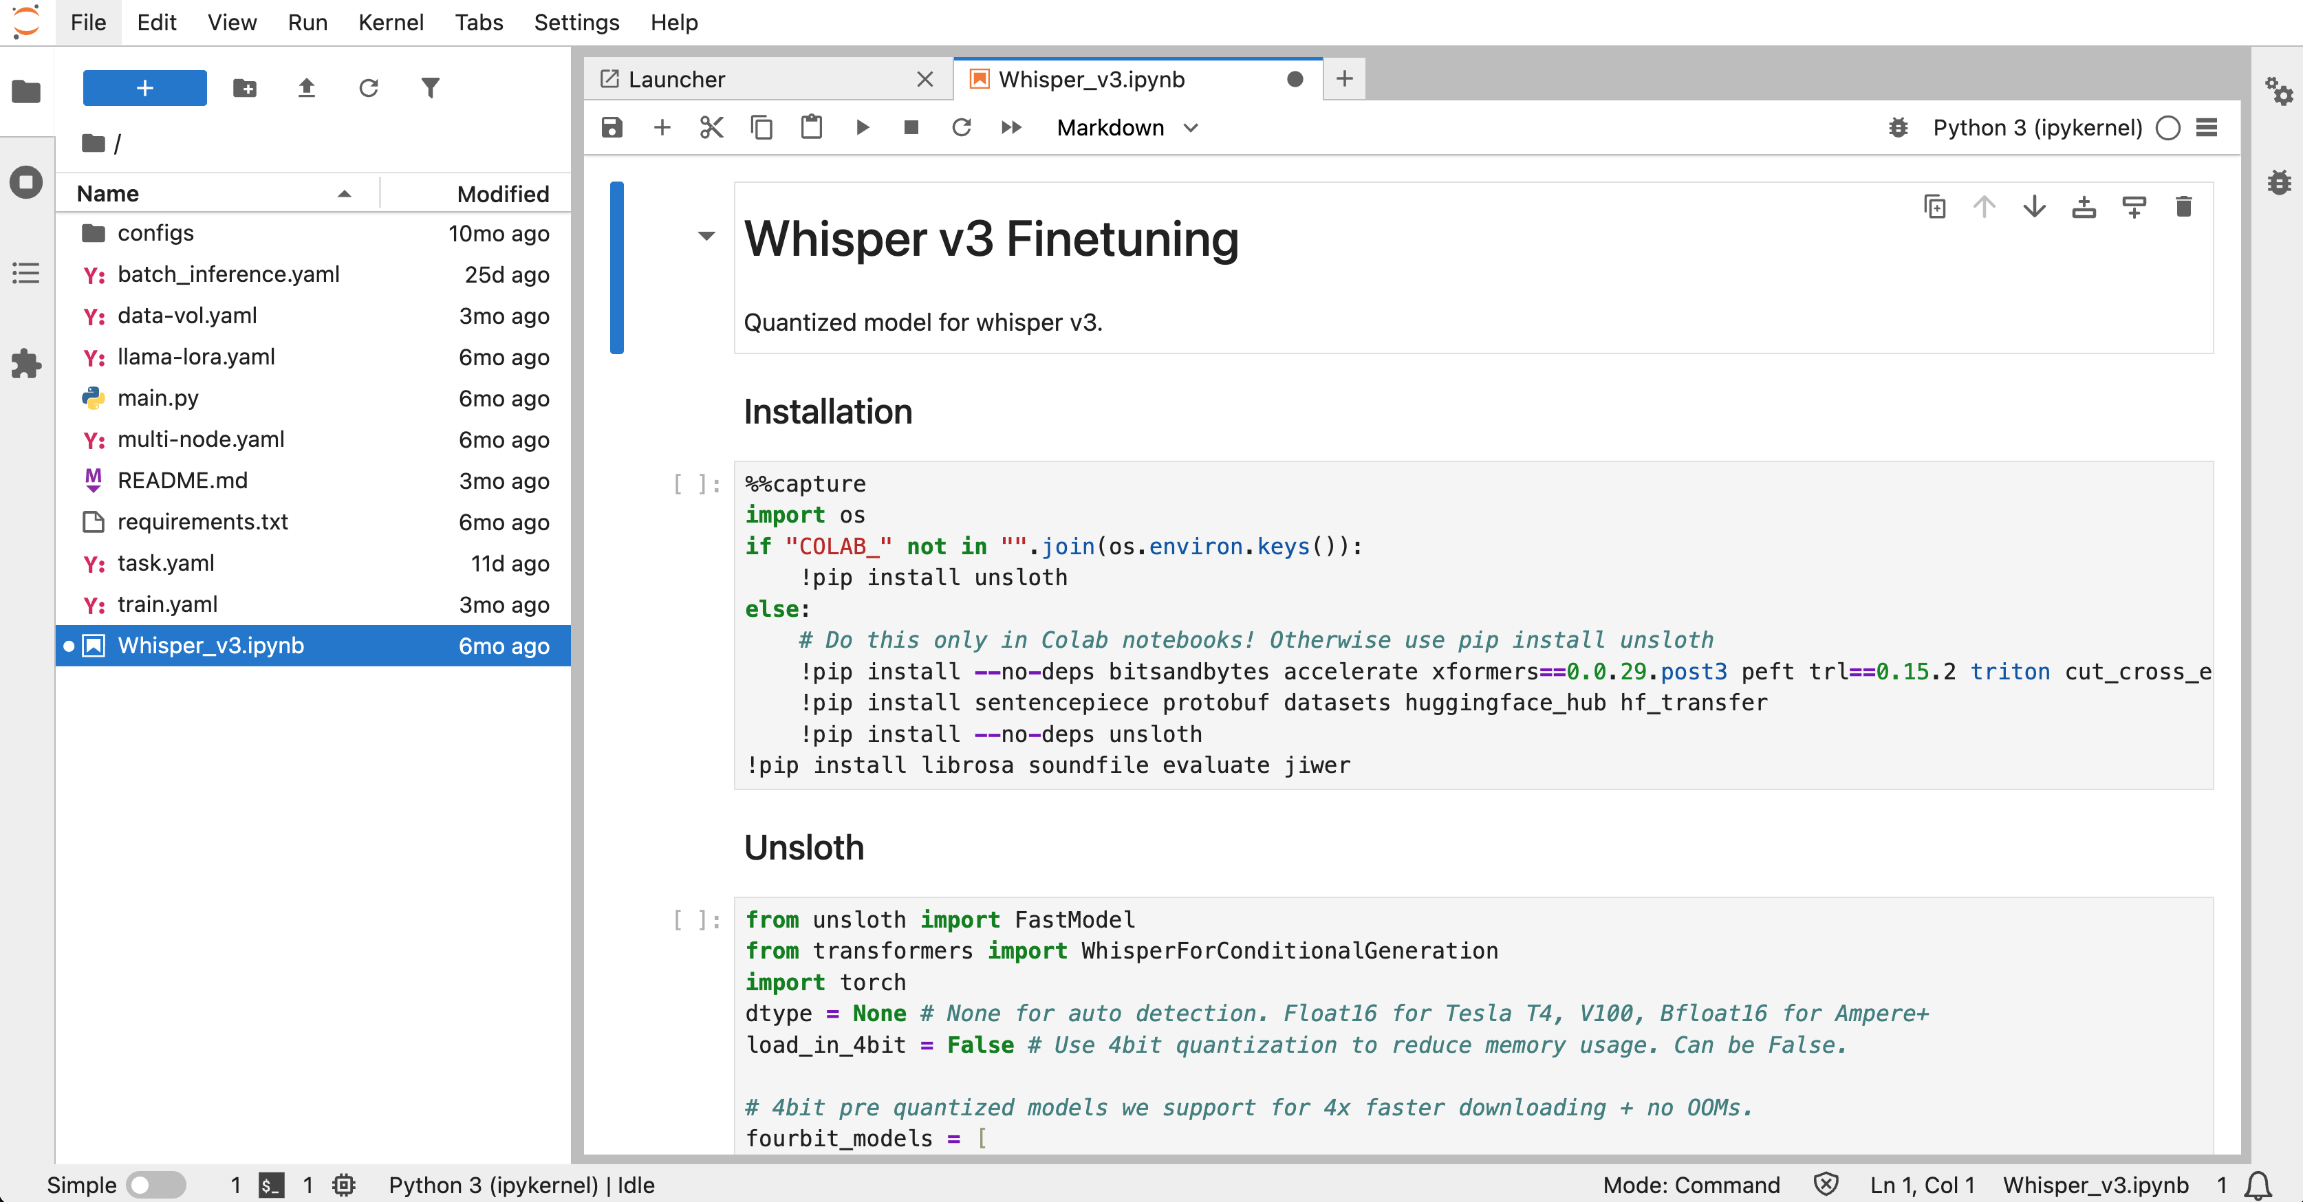Save the notebook with the disk icon
The image size is (2303, 1202).
click(612, 128)
